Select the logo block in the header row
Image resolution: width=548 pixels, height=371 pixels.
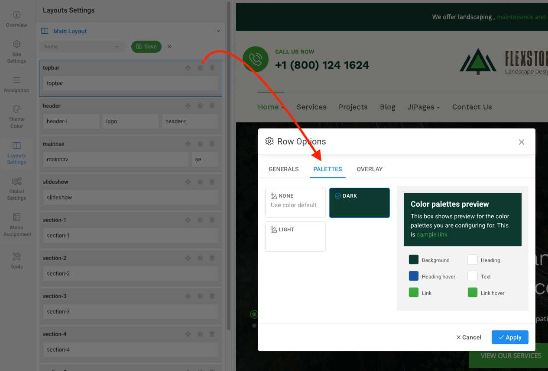(130, 122)
